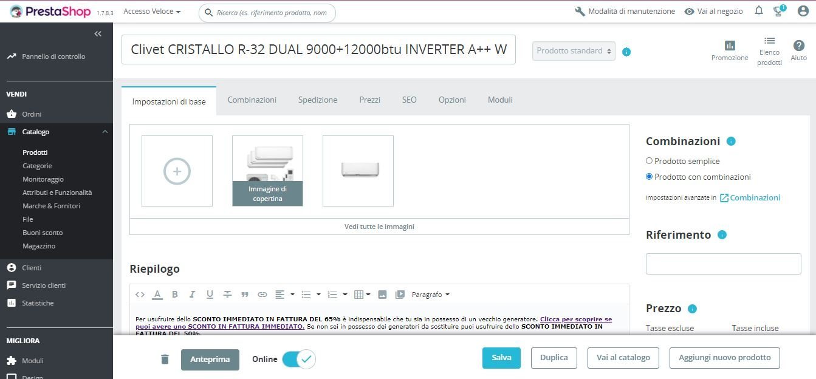Click Vedi tutte le immagini link
The image size is (816, 379).
(379, 227)
